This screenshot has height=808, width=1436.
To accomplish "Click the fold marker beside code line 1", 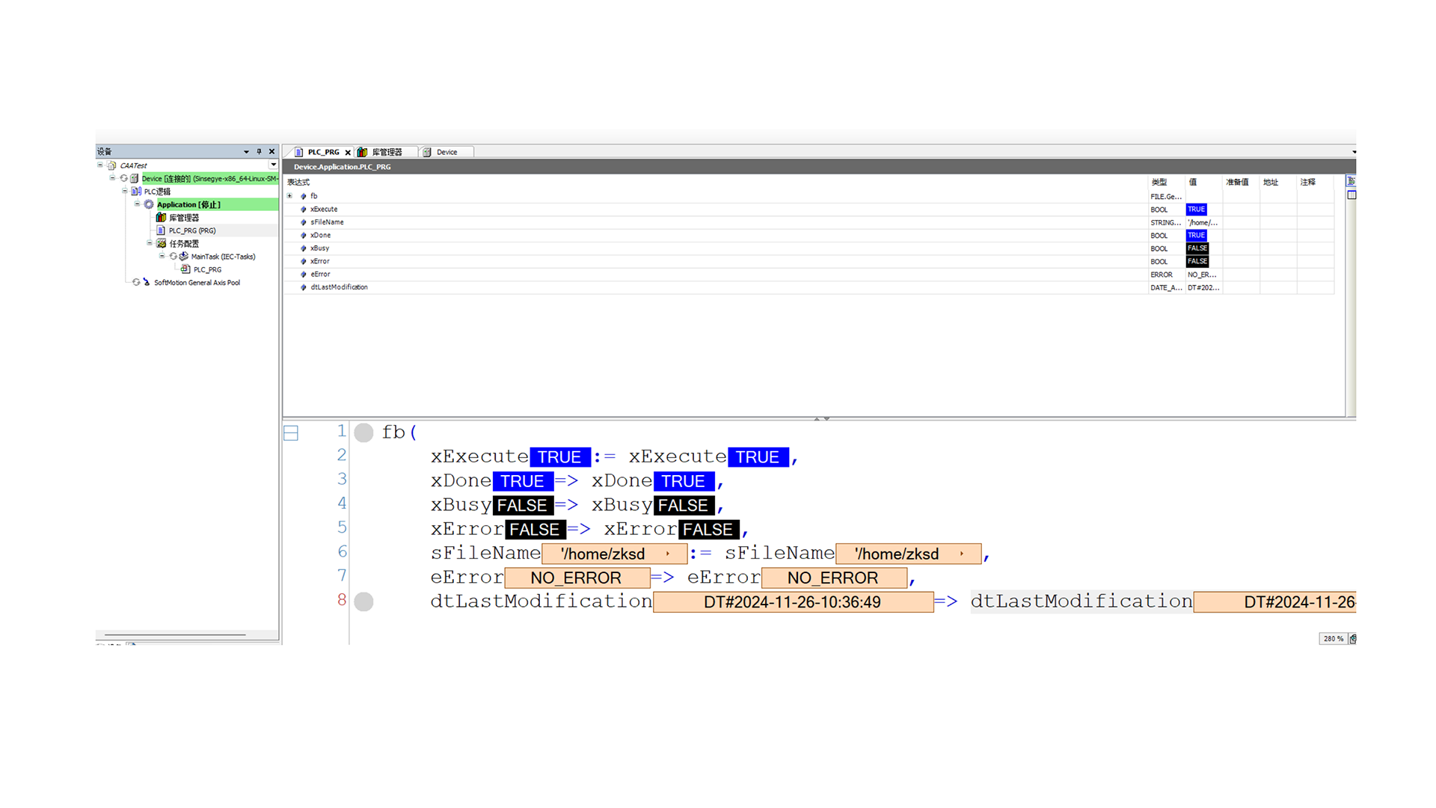I will click(x=291, y=433).
